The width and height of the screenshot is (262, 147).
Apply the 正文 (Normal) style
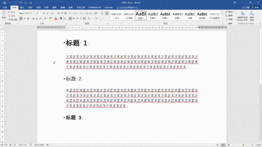point(116,16)
